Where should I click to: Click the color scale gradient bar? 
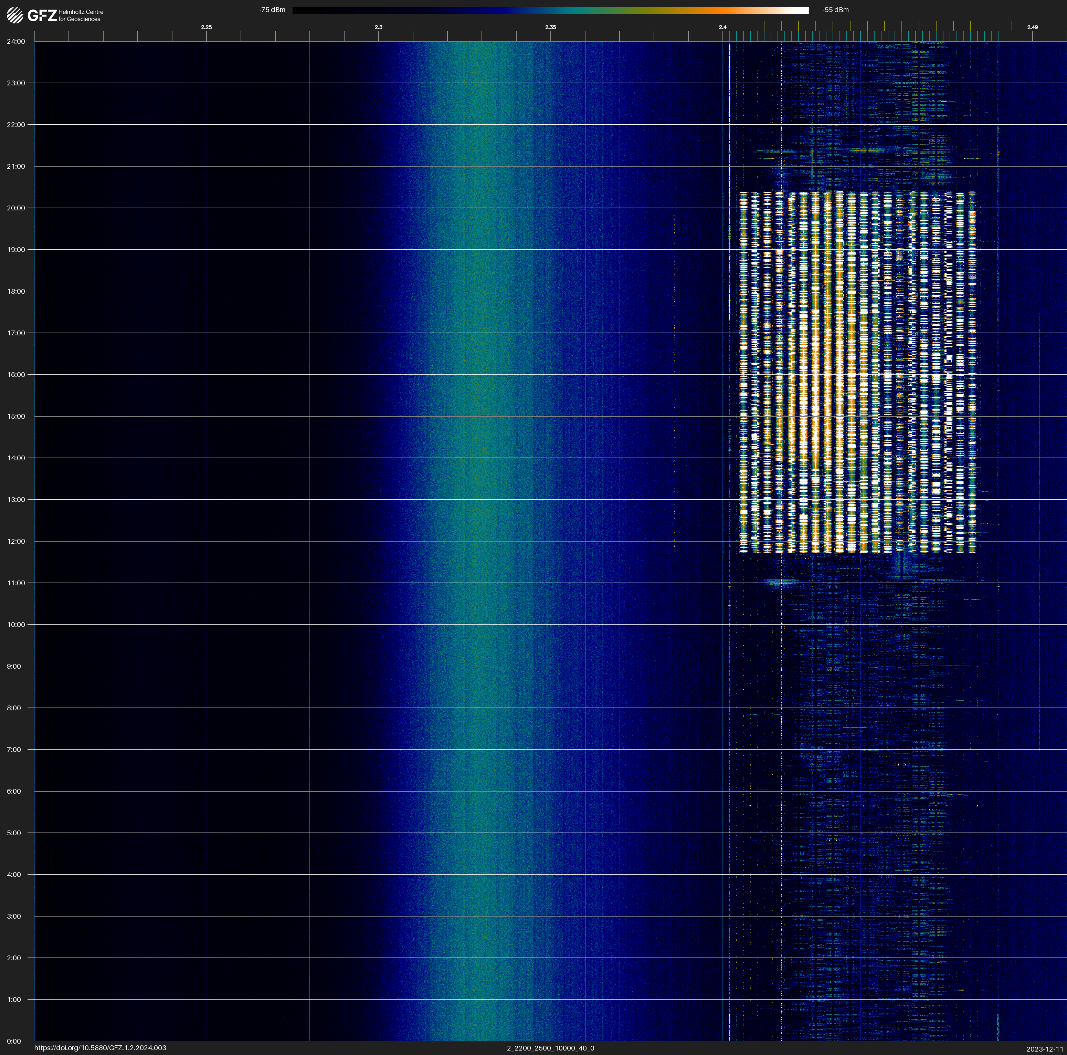[550, 10]
